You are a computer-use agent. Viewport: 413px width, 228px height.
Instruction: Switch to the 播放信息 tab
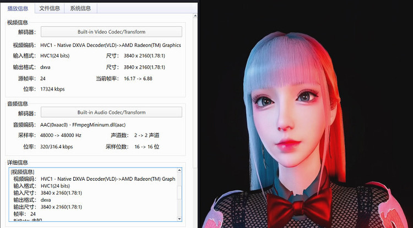coord(18,8)
